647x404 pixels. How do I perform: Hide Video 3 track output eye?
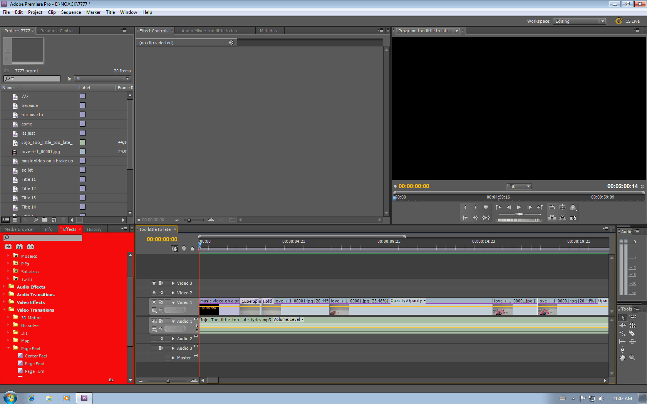pos(154,283)
